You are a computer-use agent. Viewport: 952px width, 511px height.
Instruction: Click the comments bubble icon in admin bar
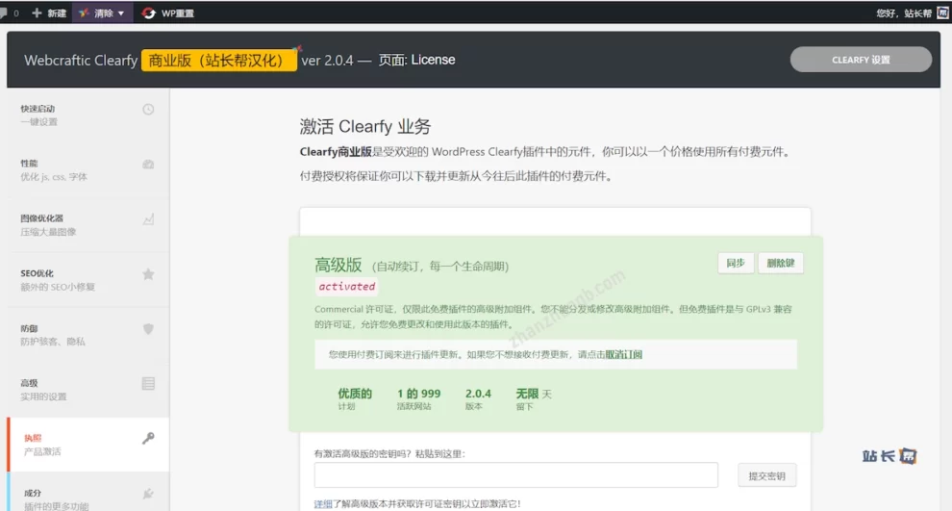point(5,13)
